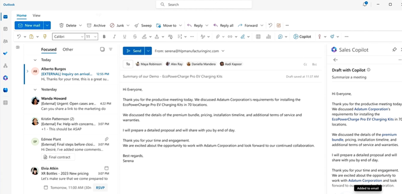Click the insert link icon
The image size is (402, 194).
tap(230, 37)
